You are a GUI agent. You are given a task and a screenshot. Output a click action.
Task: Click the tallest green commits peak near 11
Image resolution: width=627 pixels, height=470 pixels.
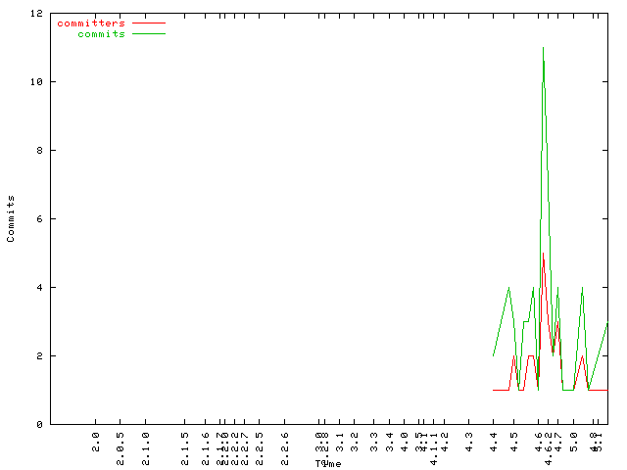[543, 48]
